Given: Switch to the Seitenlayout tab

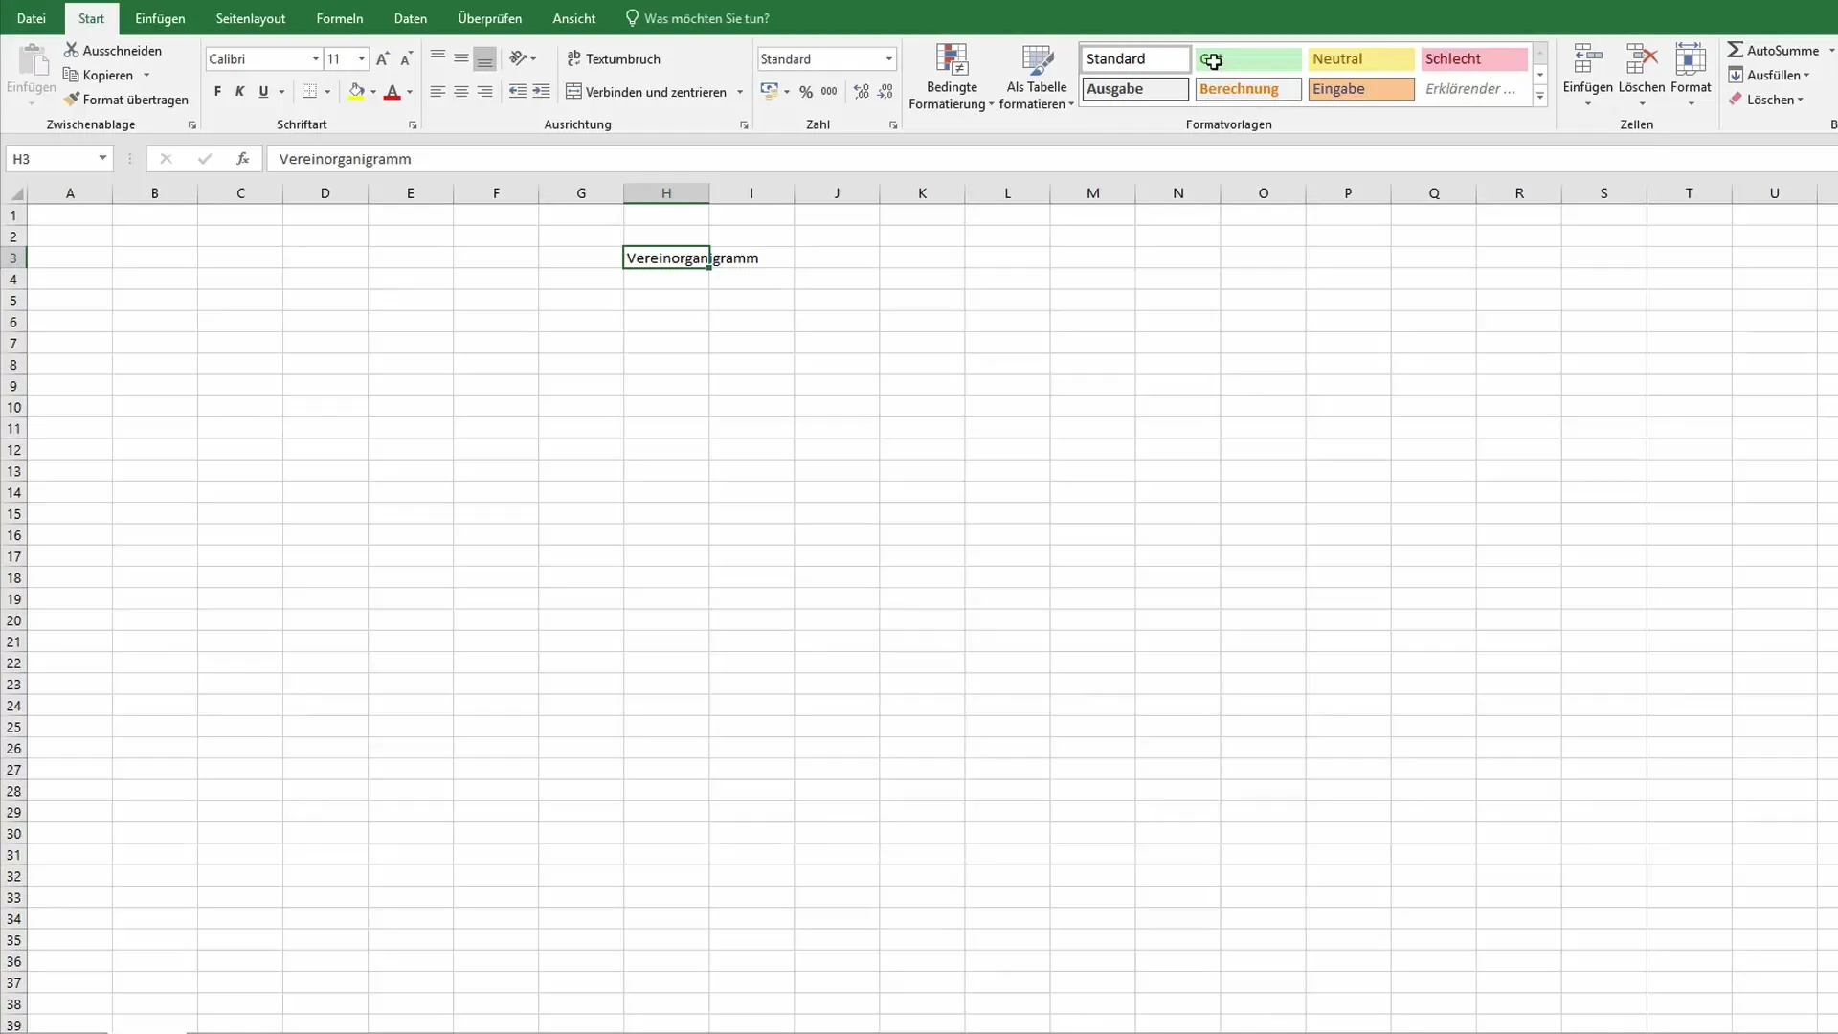Looking at the screenshot, I should [x=251, y=18].
